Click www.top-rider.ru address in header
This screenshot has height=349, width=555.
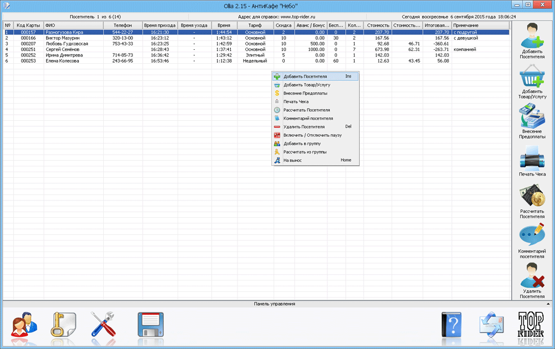coord(297,17)
